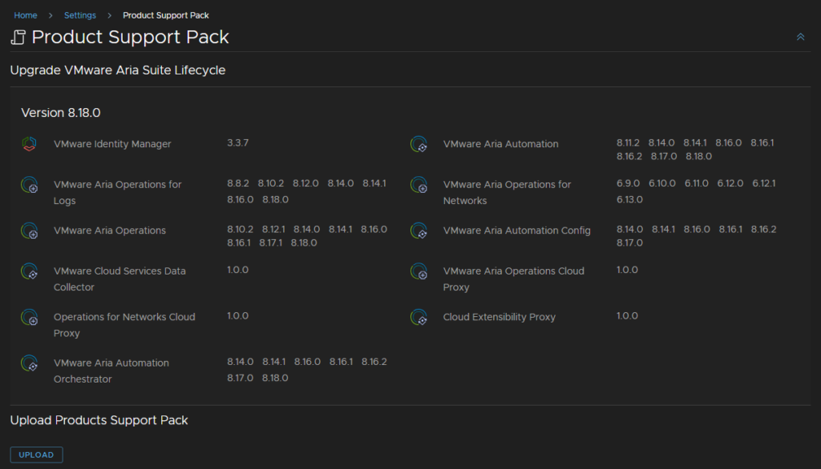The width and height of the screenshot is (821, 469).
Task: Collapse the section with the double-chevron arrow
Action: click(x=801, y=37)
